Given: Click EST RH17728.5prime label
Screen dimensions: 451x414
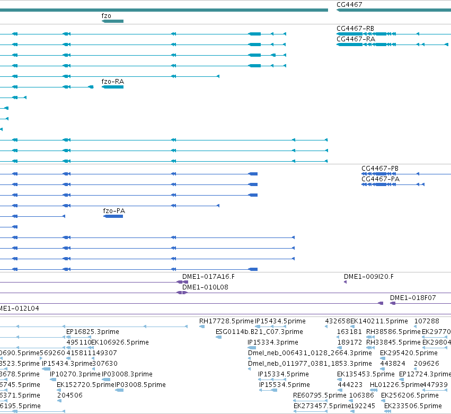Looking at the screenshot, I should coord(226,321).
